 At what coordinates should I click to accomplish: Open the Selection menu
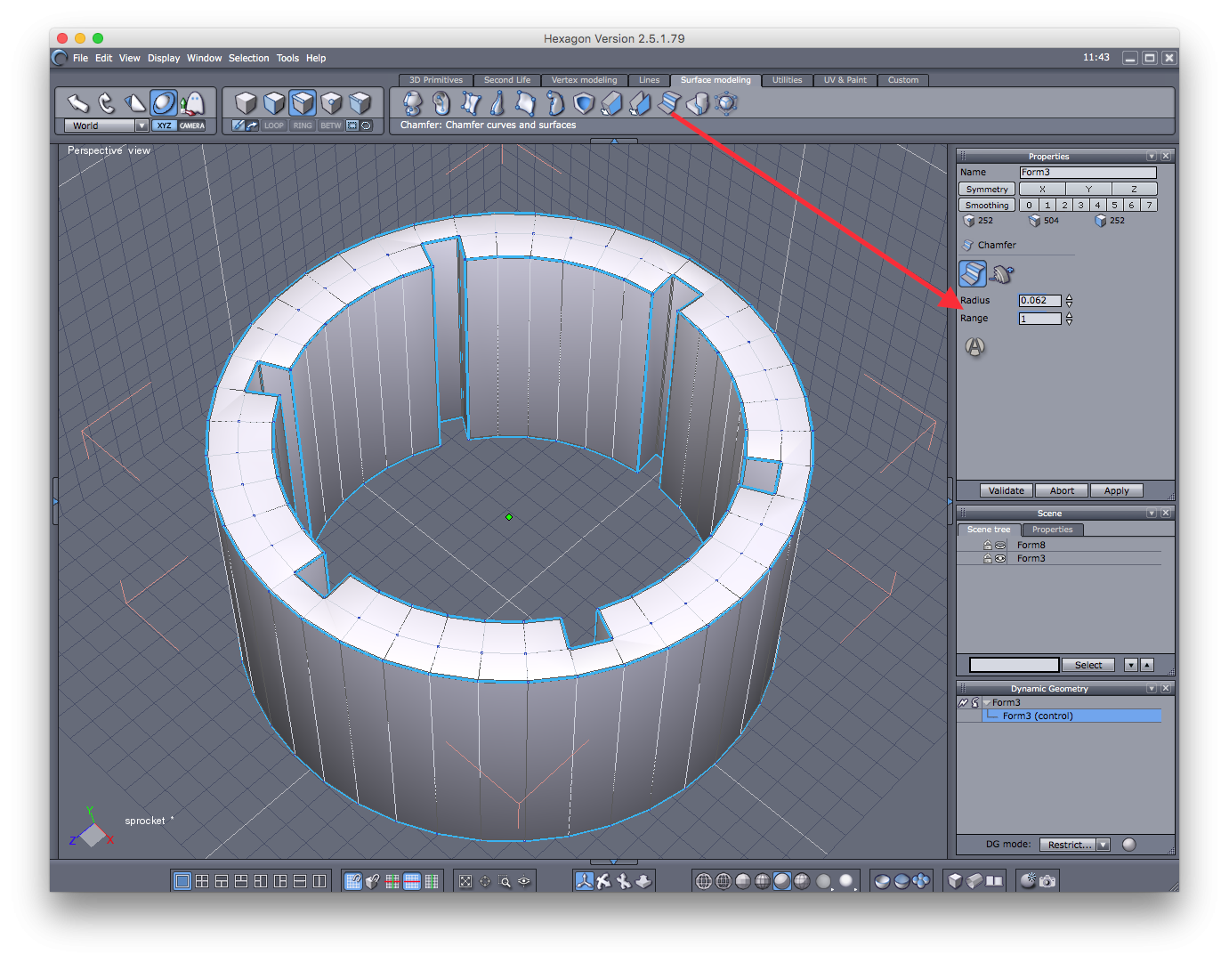click(248, 58)
